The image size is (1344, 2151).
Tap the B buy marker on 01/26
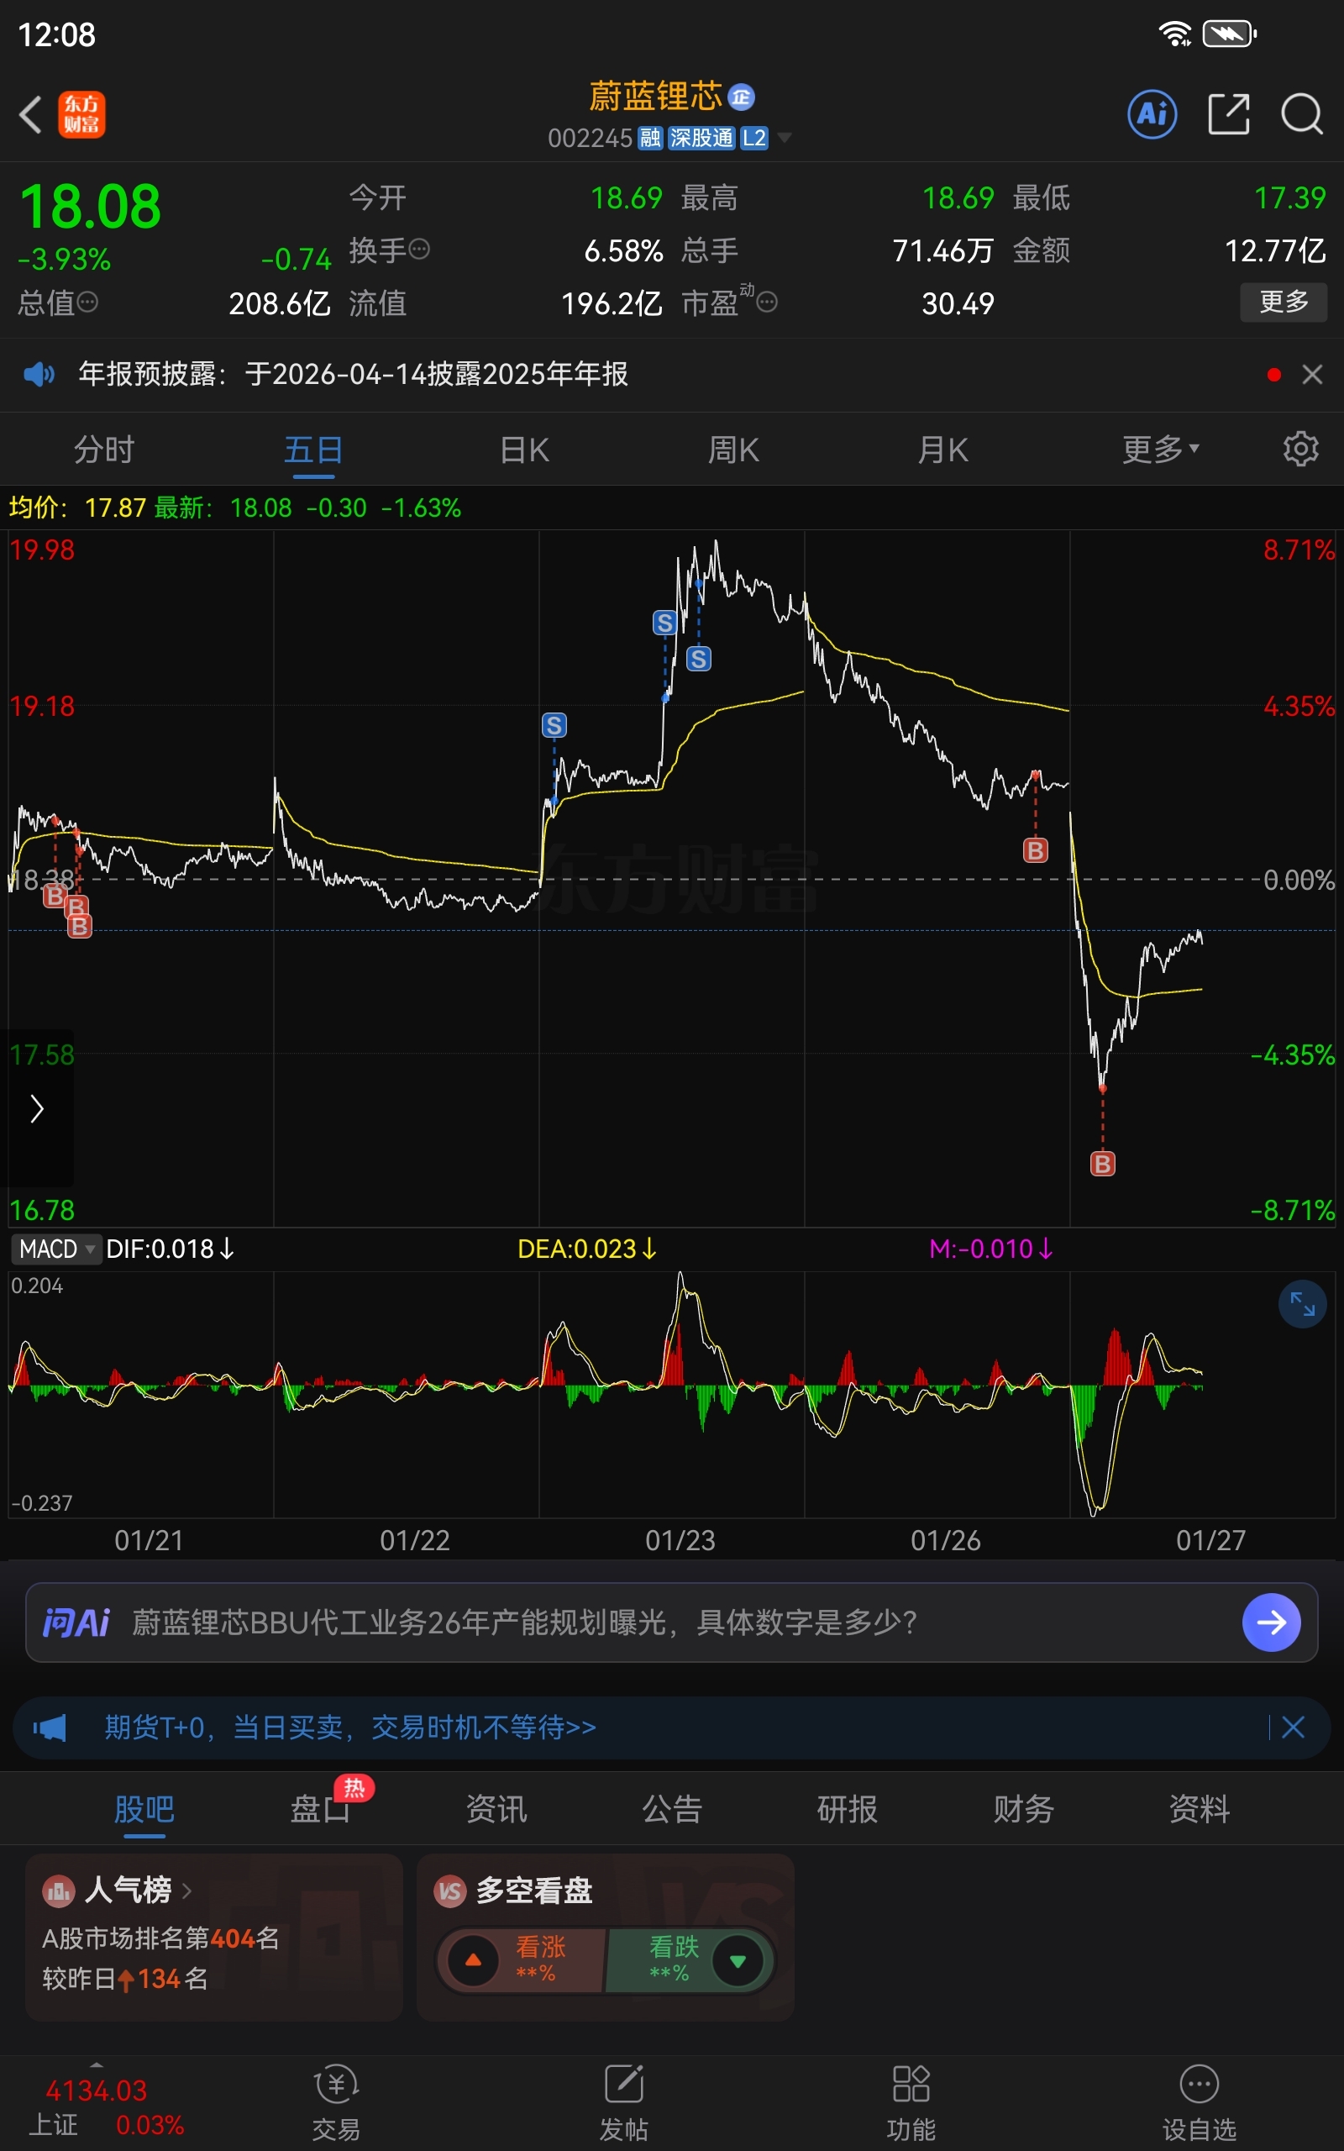click(1035, 850)
